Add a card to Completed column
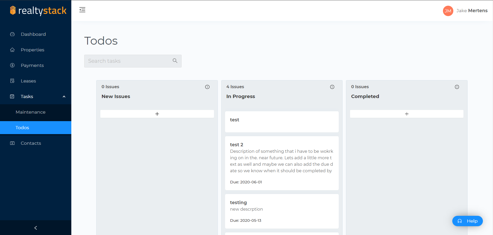Image resolution: width=493 pixels, height=235 pixels. click(x=407, y=114)
